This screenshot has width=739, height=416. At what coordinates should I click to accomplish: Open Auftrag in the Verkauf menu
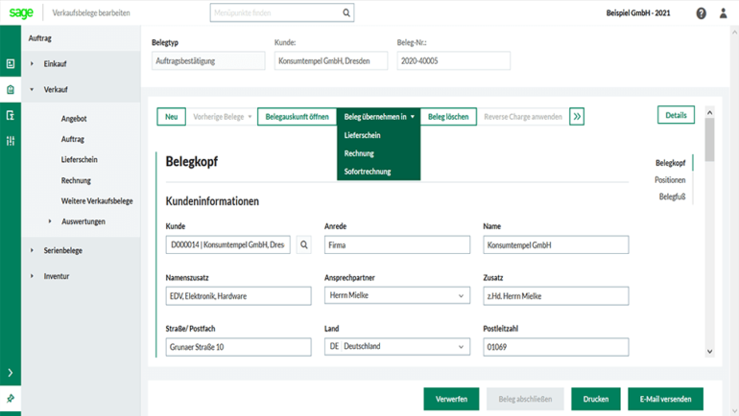[x=73, y=139]
